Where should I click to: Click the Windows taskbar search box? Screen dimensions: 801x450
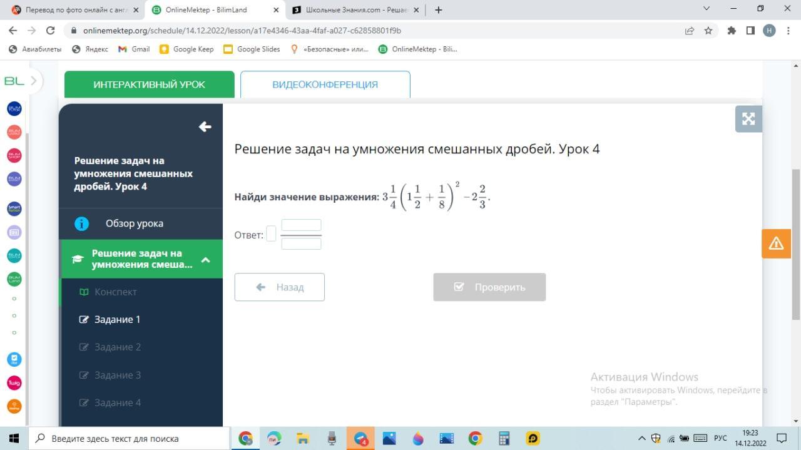pos(129,438)
